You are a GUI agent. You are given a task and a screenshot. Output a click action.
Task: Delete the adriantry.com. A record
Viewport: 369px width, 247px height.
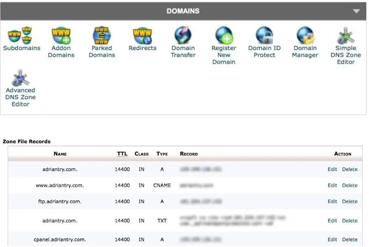coord(349,169)
